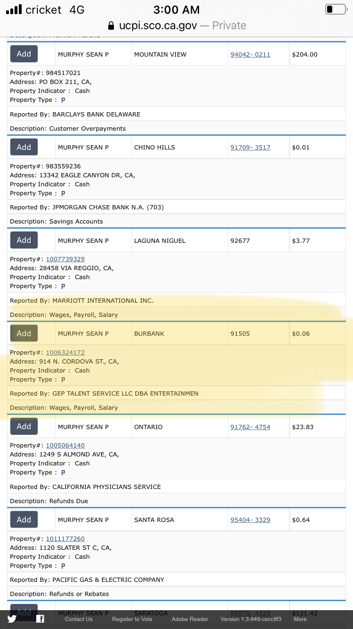Add the Mountain View $204.00 property
353x629 pixels.
point(24,54)
